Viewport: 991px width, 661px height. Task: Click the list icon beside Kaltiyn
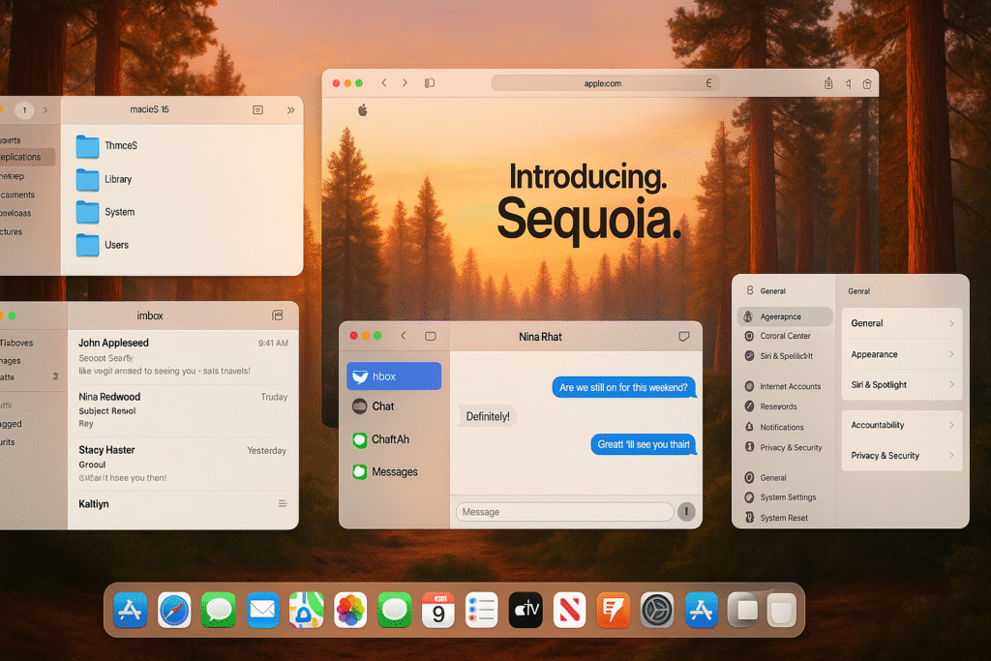click(283, 503)
